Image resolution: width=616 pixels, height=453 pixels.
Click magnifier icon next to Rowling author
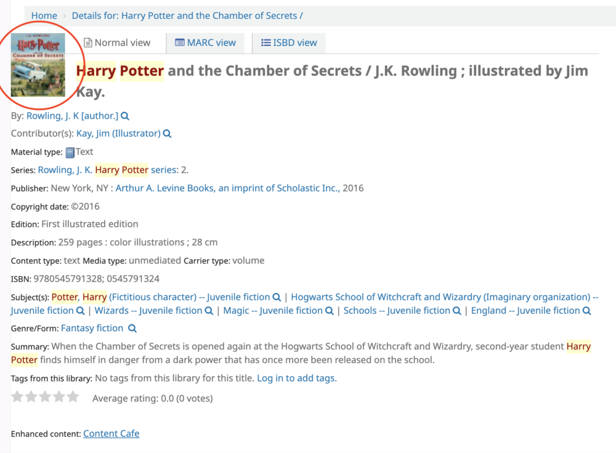[x=125, y=116]
